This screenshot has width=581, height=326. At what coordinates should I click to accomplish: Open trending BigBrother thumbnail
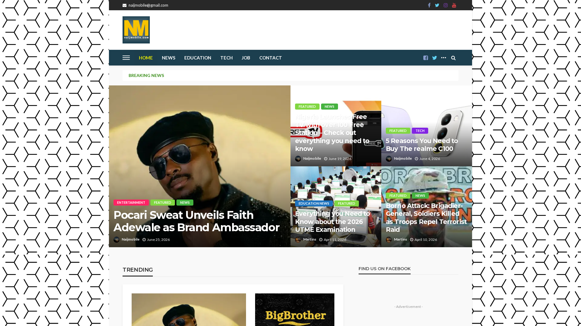[x=295, y=310]
